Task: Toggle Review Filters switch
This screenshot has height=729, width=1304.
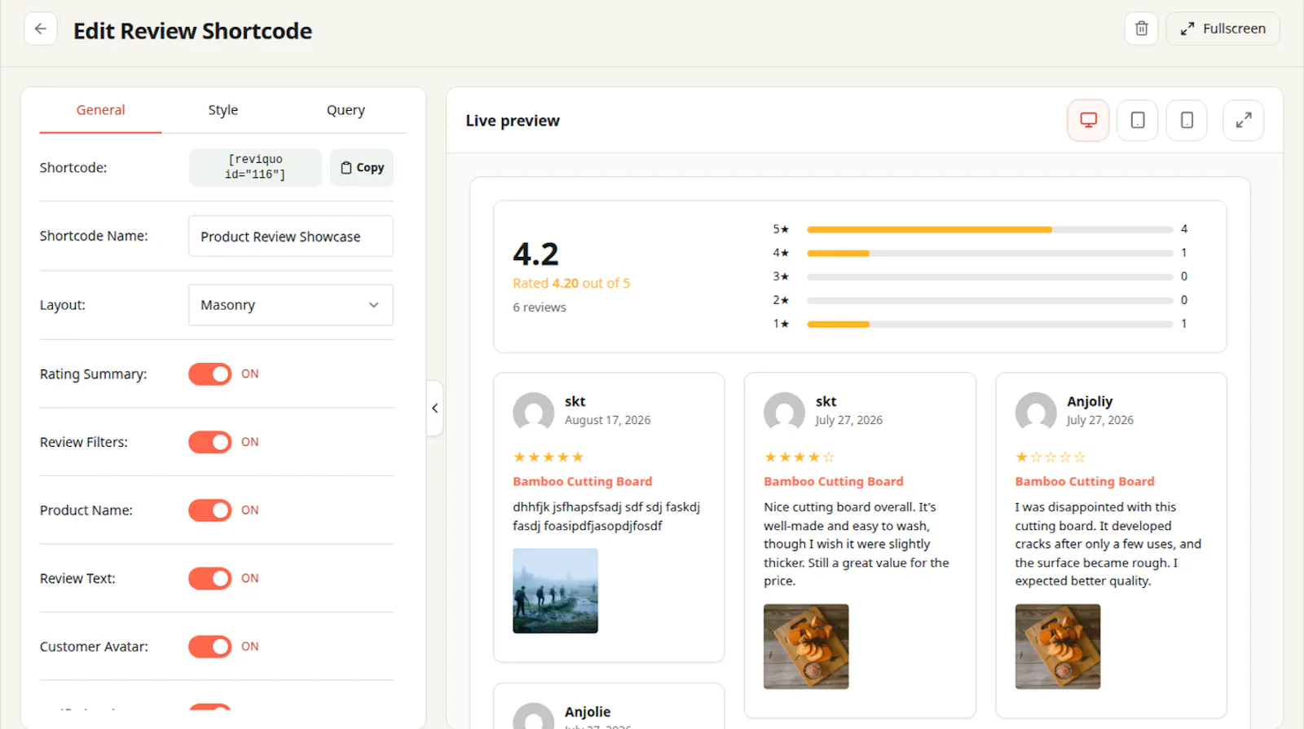Action: point(210,442)
